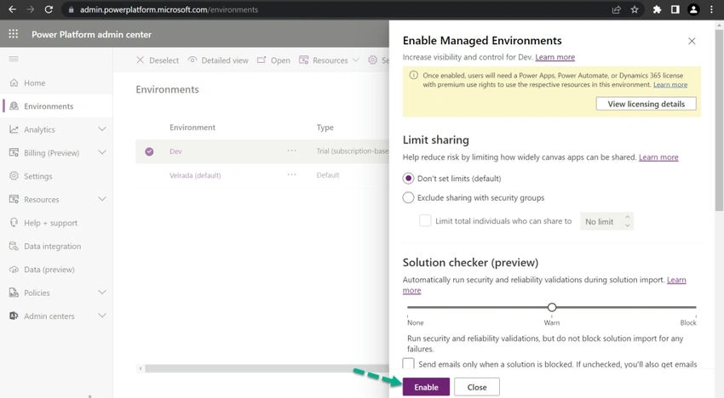This screenshot has width=724, height=398.
Task: Click the purple Enable button
Action: [x=426, y=387]
